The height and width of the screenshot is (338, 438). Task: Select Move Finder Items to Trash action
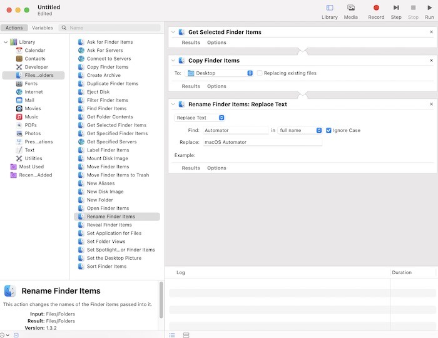coord(118,175)
